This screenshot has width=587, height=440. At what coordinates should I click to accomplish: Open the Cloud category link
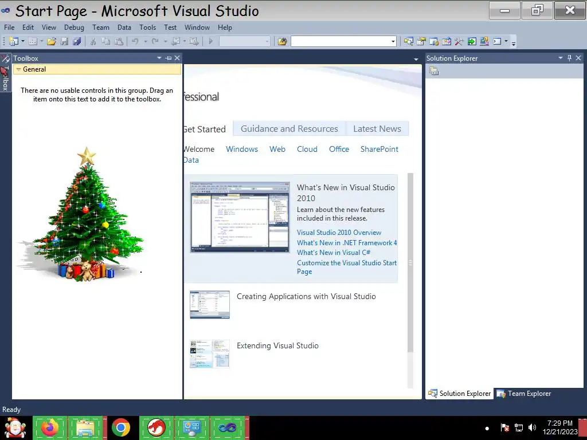click(x=307, y=150)
